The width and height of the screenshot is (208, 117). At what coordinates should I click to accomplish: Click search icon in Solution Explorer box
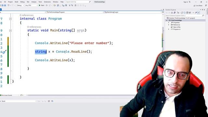click(x=203, y=16)
